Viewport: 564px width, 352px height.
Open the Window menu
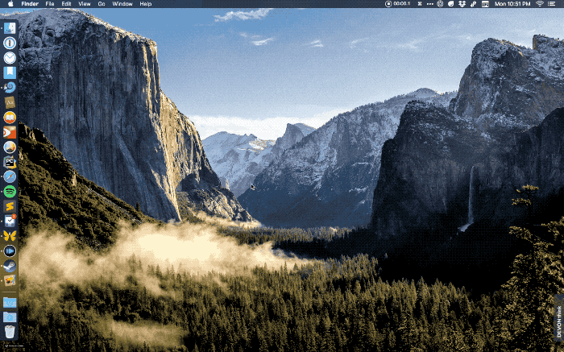coord(122,4)
